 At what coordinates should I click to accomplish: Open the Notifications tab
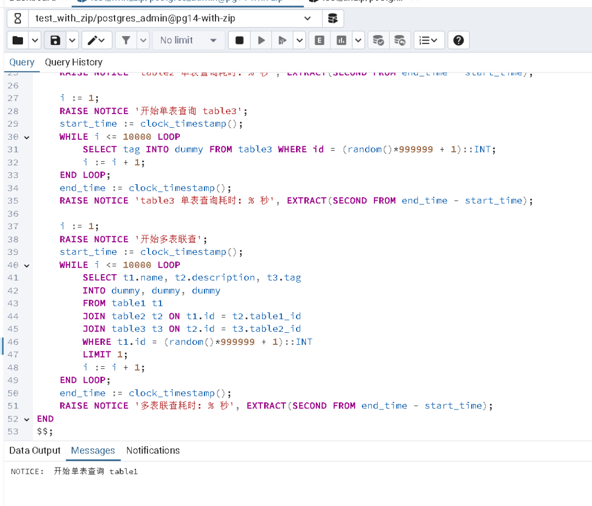tap(153, 450)
